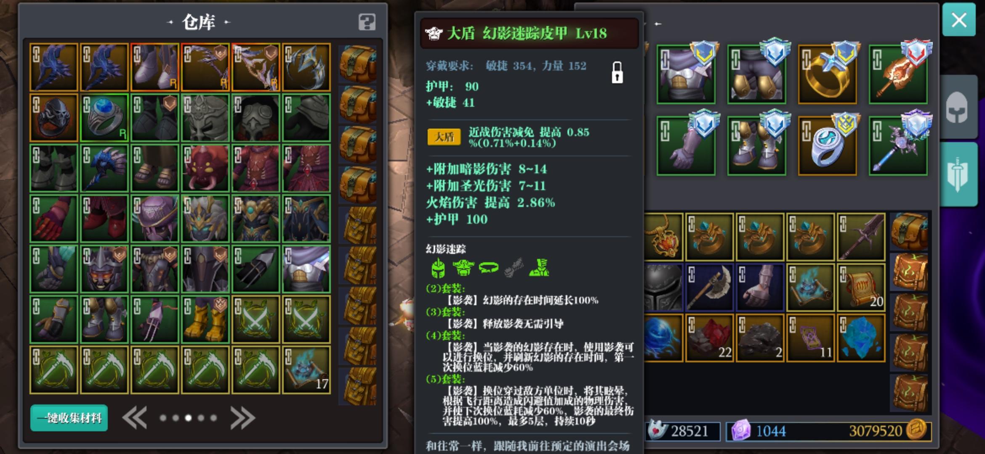985x454 pixels.
Task: Select the blue gem ring item
Action: tap(104, 118)
